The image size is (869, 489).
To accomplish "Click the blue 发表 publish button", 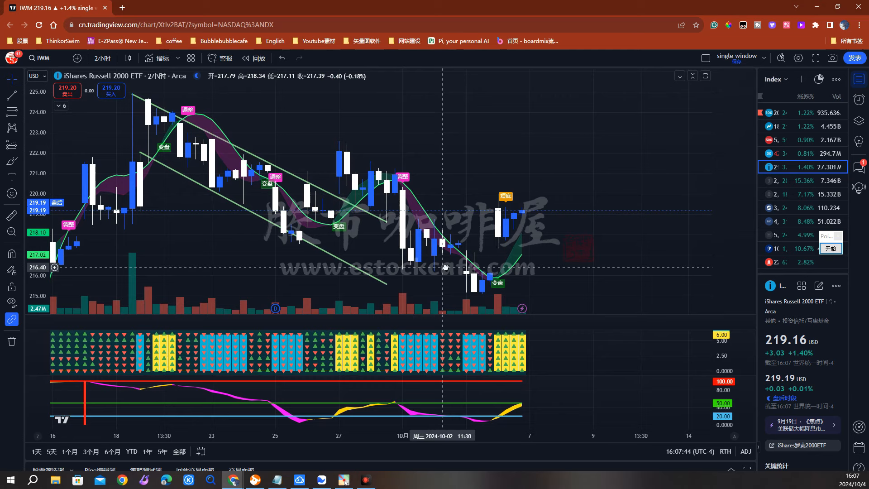I will pos(855,58).
